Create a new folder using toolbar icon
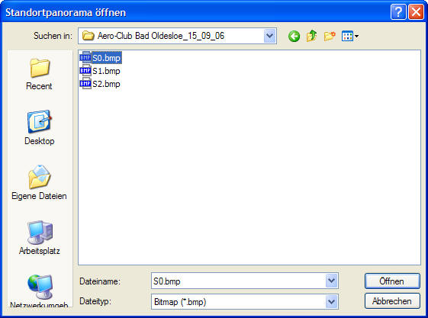This screenshot has width=428, height=318. [x=330, y=36]
